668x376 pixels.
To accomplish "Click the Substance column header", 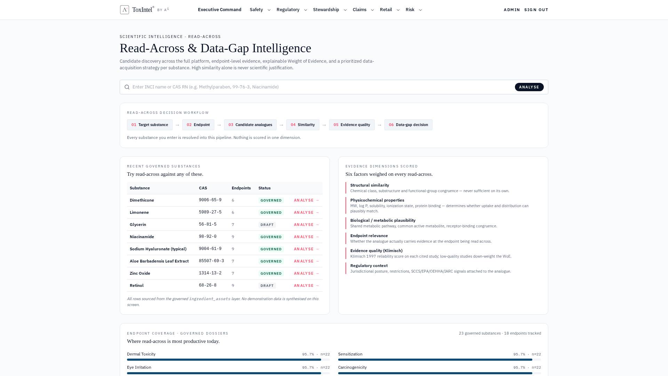I will coord(140,188).
